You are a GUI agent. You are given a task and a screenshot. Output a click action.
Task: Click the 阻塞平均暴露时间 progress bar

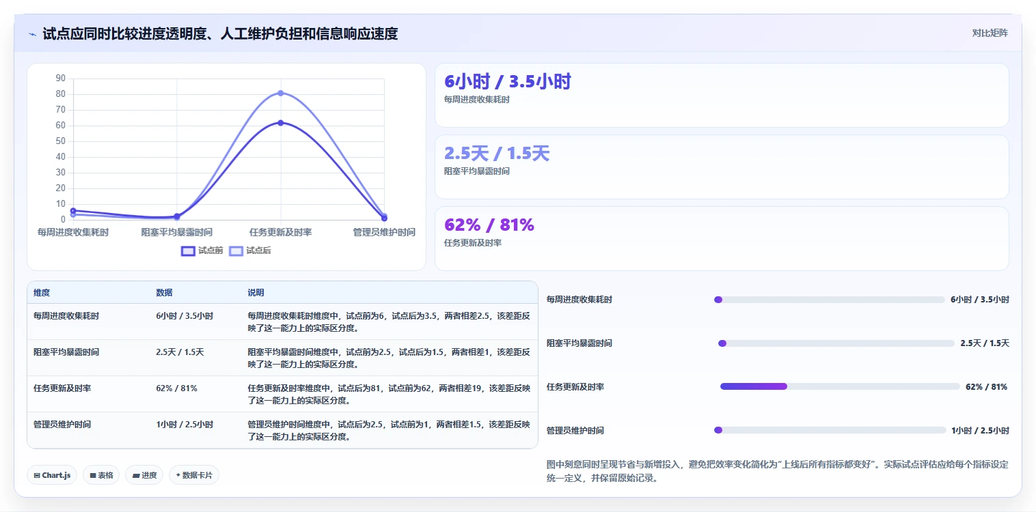pyautogui.click(x=836, y=343)
